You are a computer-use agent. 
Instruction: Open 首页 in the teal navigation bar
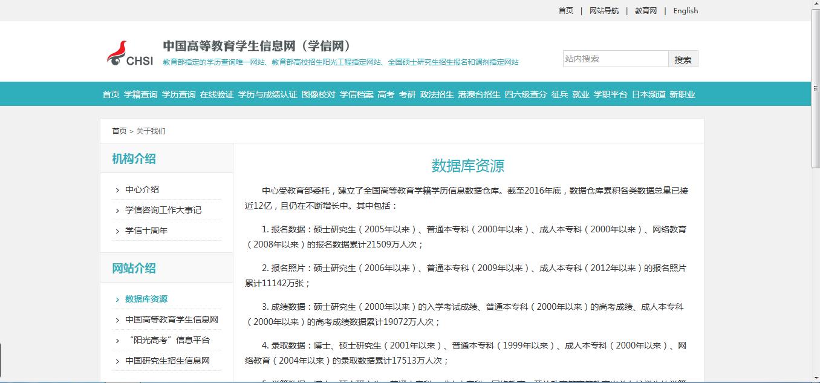tap(111, 94)
